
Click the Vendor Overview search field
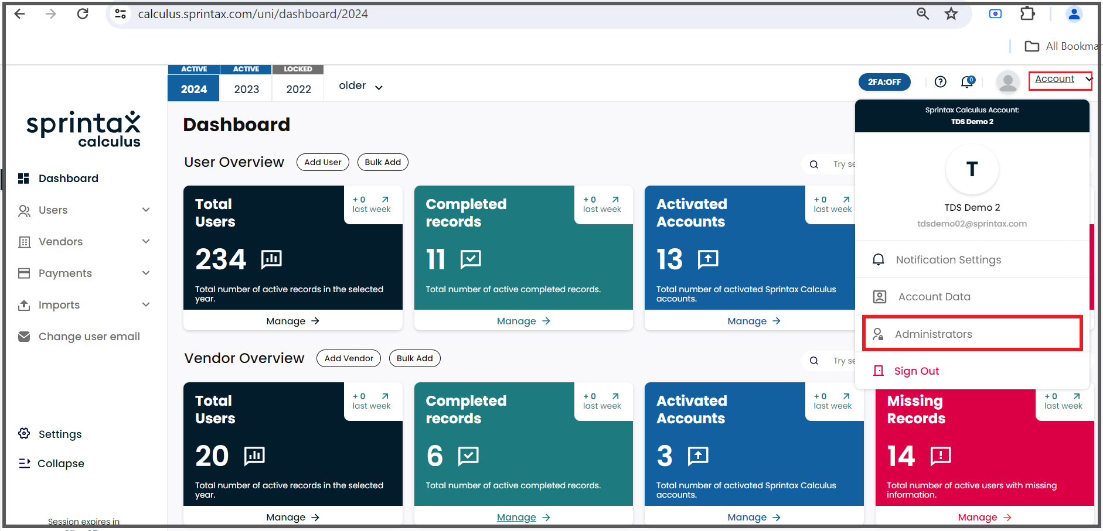[829, 361]
